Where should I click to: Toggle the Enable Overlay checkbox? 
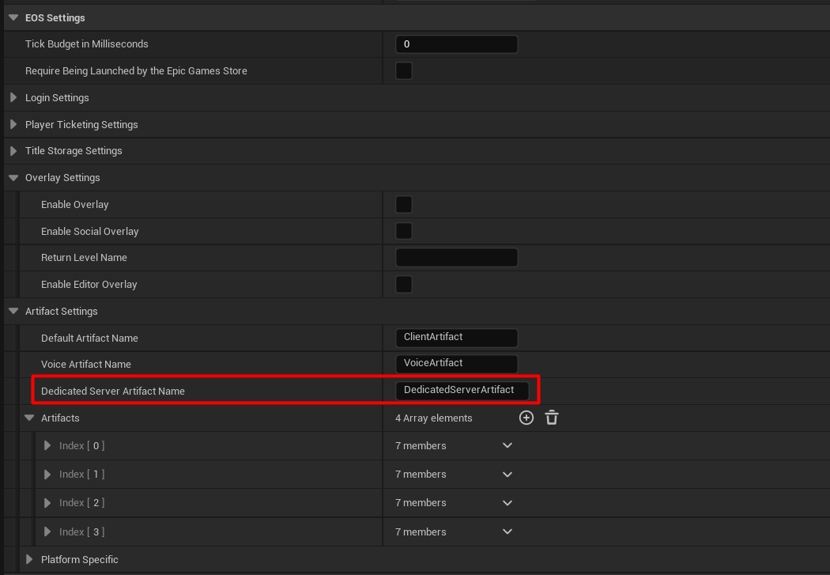(403, 205)
